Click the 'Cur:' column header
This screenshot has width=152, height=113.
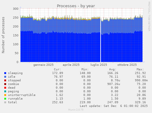tap(57, 69)
